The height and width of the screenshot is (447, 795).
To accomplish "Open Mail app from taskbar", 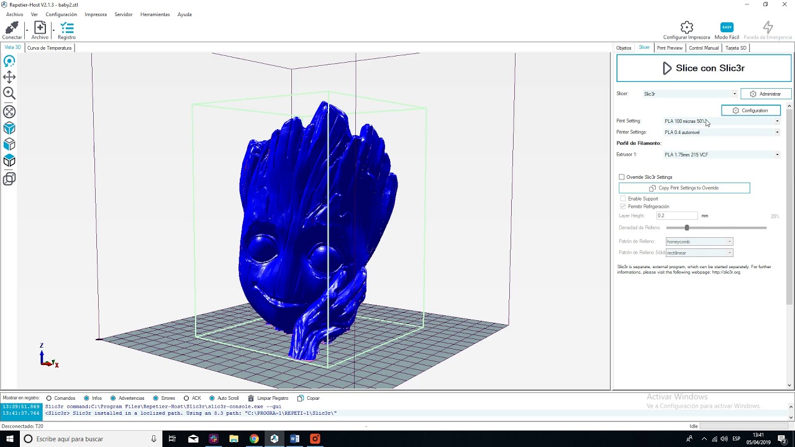I will click(x=193, y=439).
